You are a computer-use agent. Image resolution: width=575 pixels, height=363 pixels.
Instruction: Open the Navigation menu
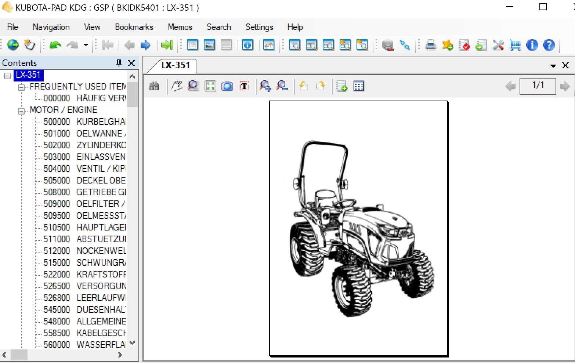point(51,27)
